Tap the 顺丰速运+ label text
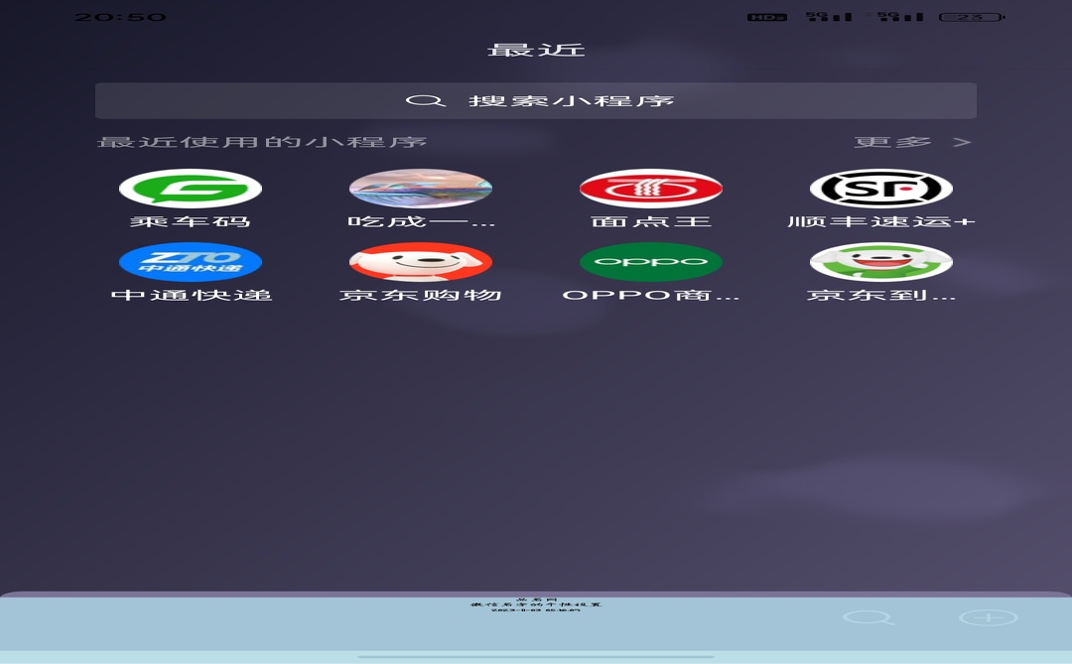This screenshot has width=1072, height=664. click(881, 221)
